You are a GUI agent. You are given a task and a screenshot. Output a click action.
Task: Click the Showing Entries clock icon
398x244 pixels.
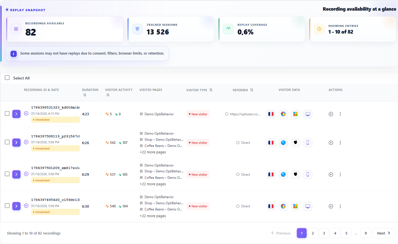(x=319, y=29)
